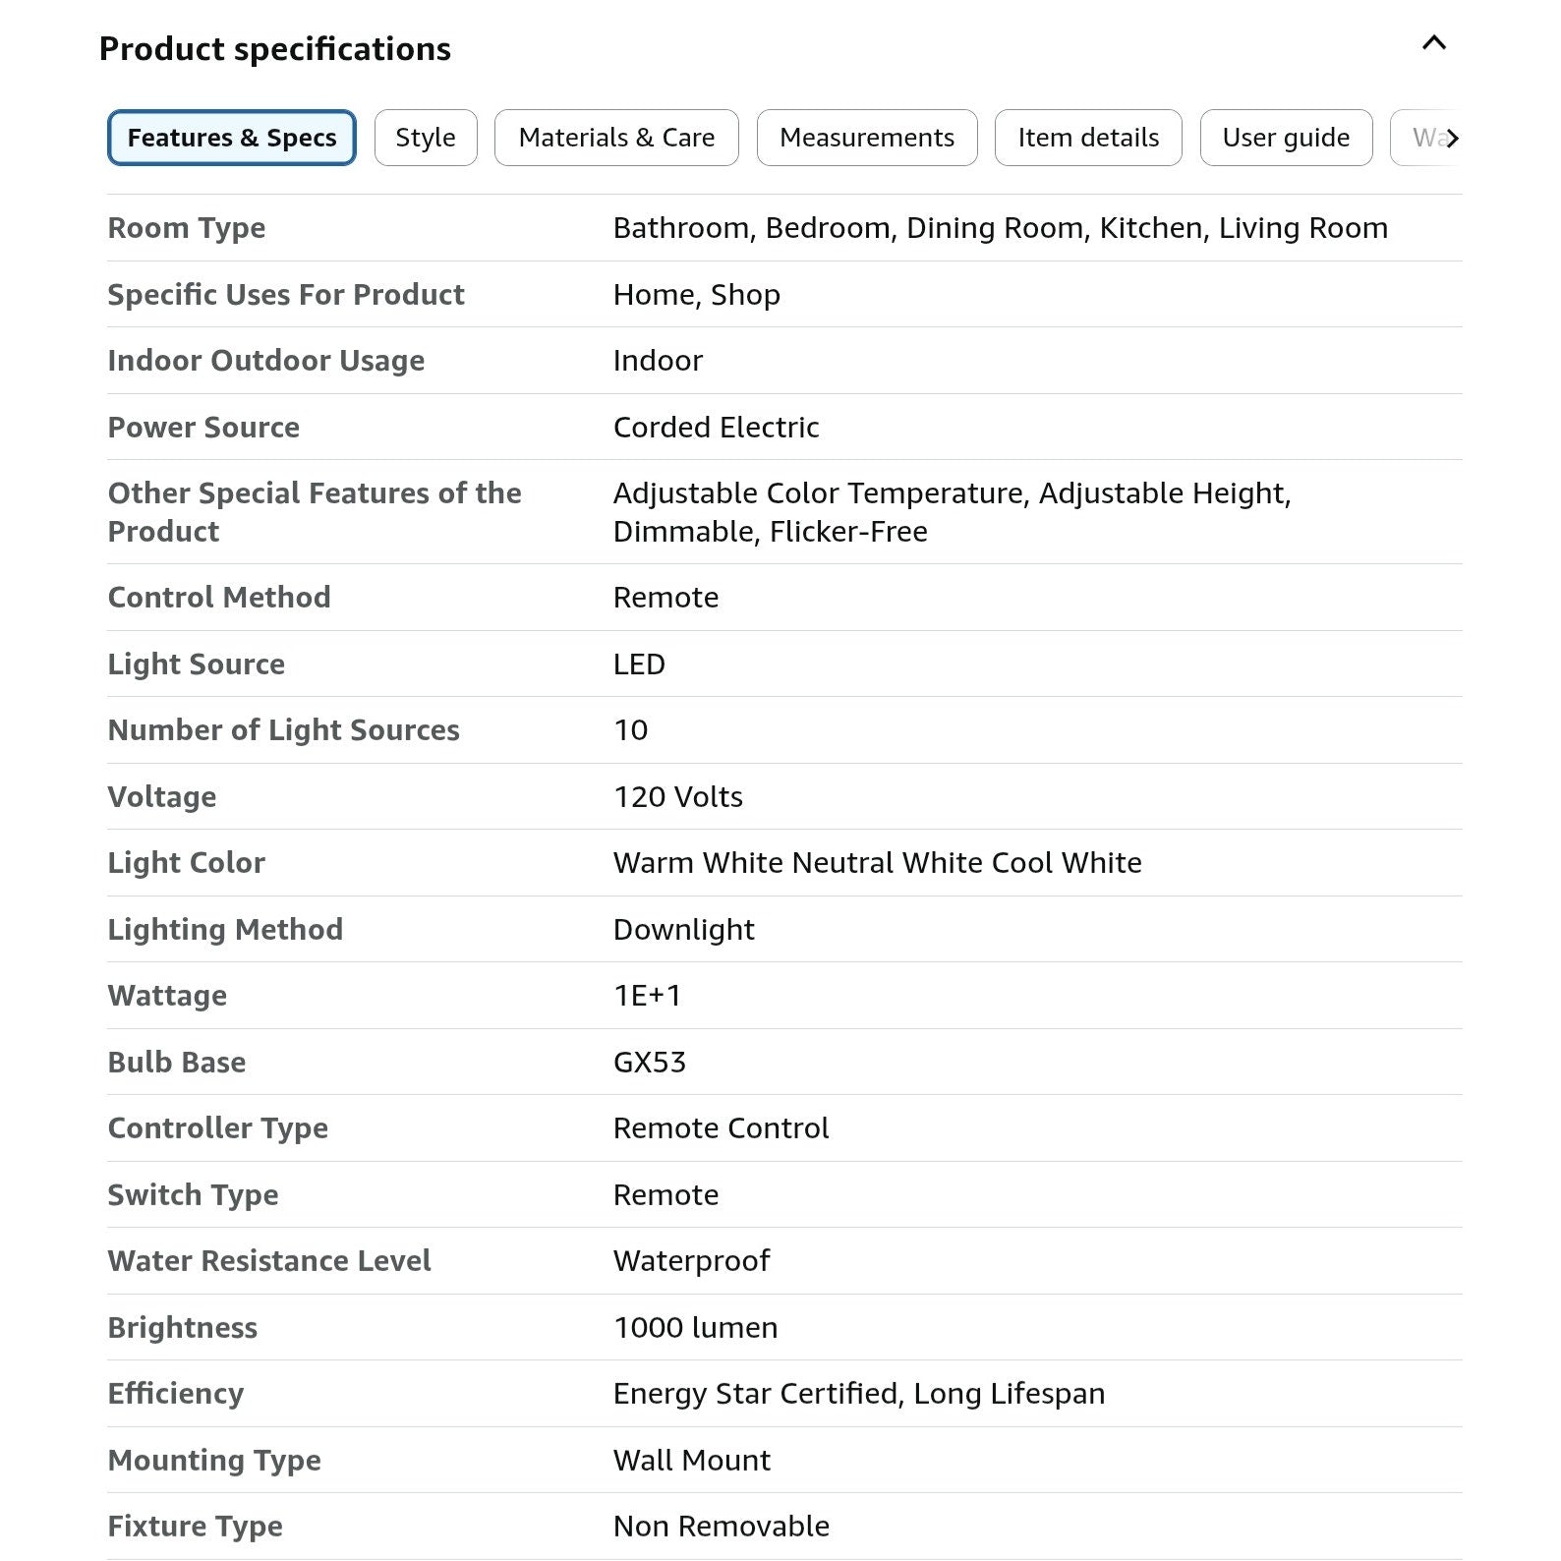Click the Room Type row label
1561x1561 pixels.
pyautogui.click(x=187, y=228)
